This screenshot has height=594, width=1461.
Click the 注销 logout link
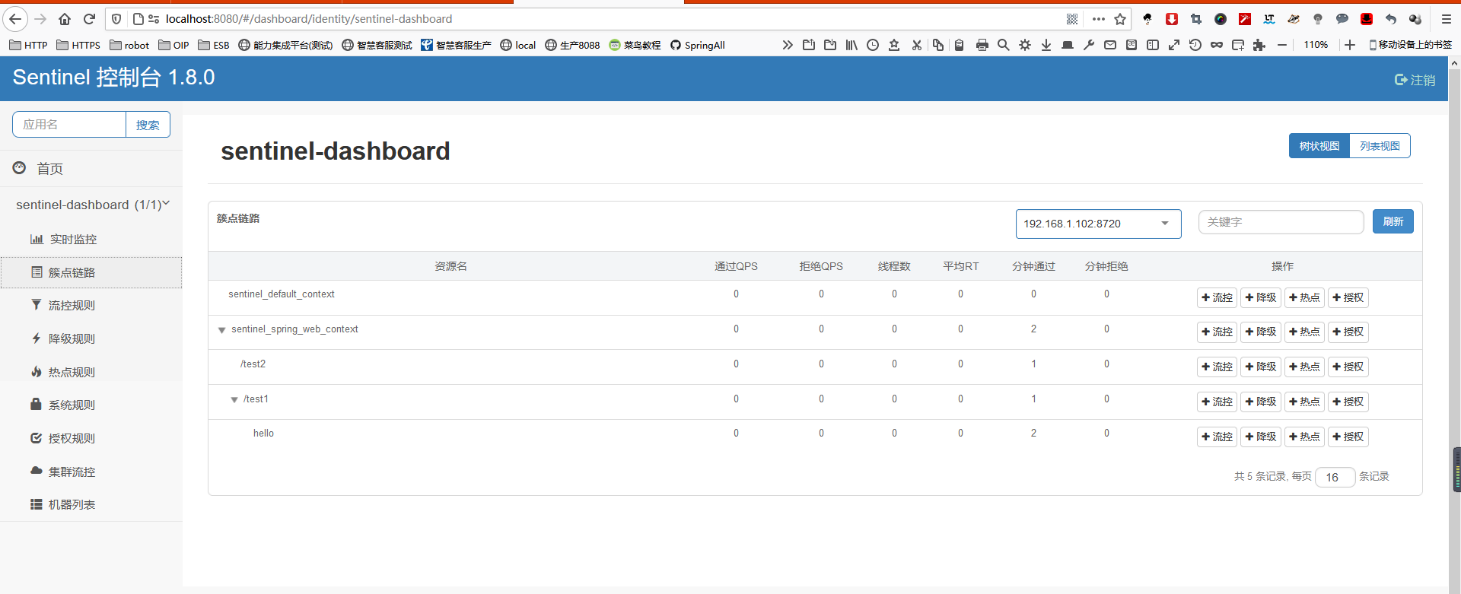[1415, 80]
